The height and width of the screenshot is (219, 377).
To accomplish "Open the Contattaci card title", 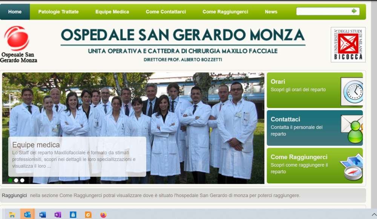I will pos(285,119).
